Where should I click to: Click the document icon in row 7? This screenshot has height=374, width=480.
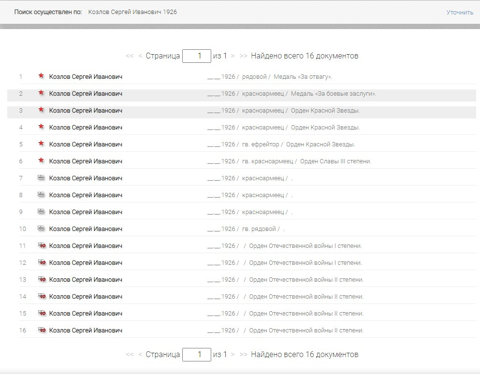(x=41, y=178)
